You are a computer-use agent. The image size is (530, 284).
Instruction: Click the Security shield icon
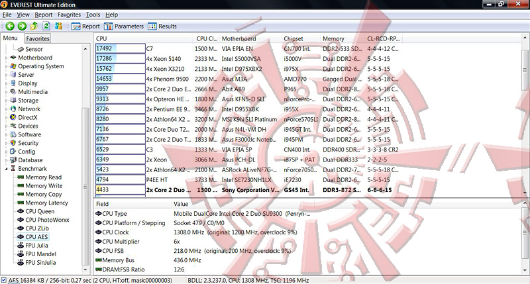(x=13, y=143)
